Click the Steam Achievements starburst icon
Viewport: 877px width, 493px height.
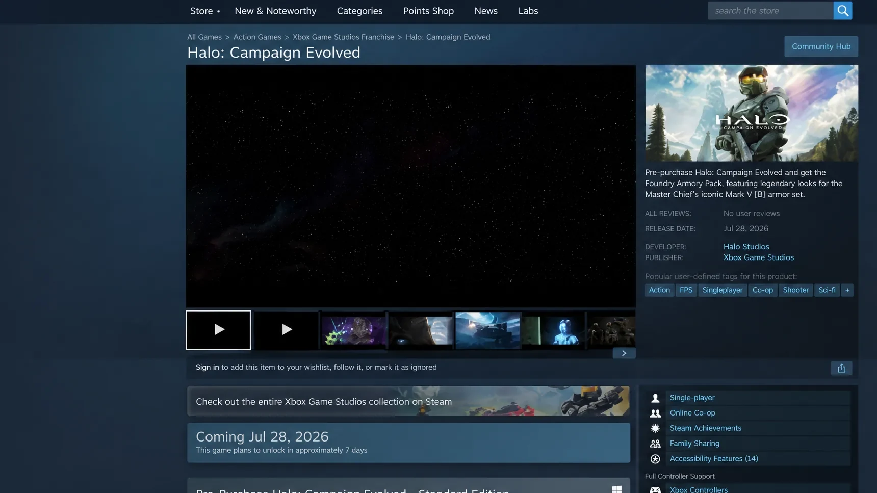[655, 429]
